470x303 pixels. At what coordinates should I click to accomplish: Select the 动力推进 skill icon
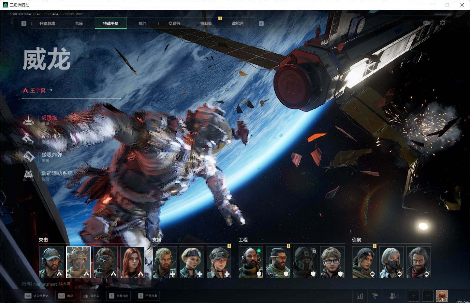point(29,138)
